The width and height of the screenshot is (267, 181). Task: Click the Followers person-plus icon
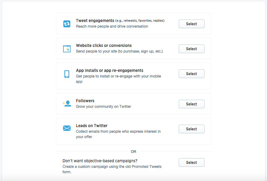tap(67, 104)
